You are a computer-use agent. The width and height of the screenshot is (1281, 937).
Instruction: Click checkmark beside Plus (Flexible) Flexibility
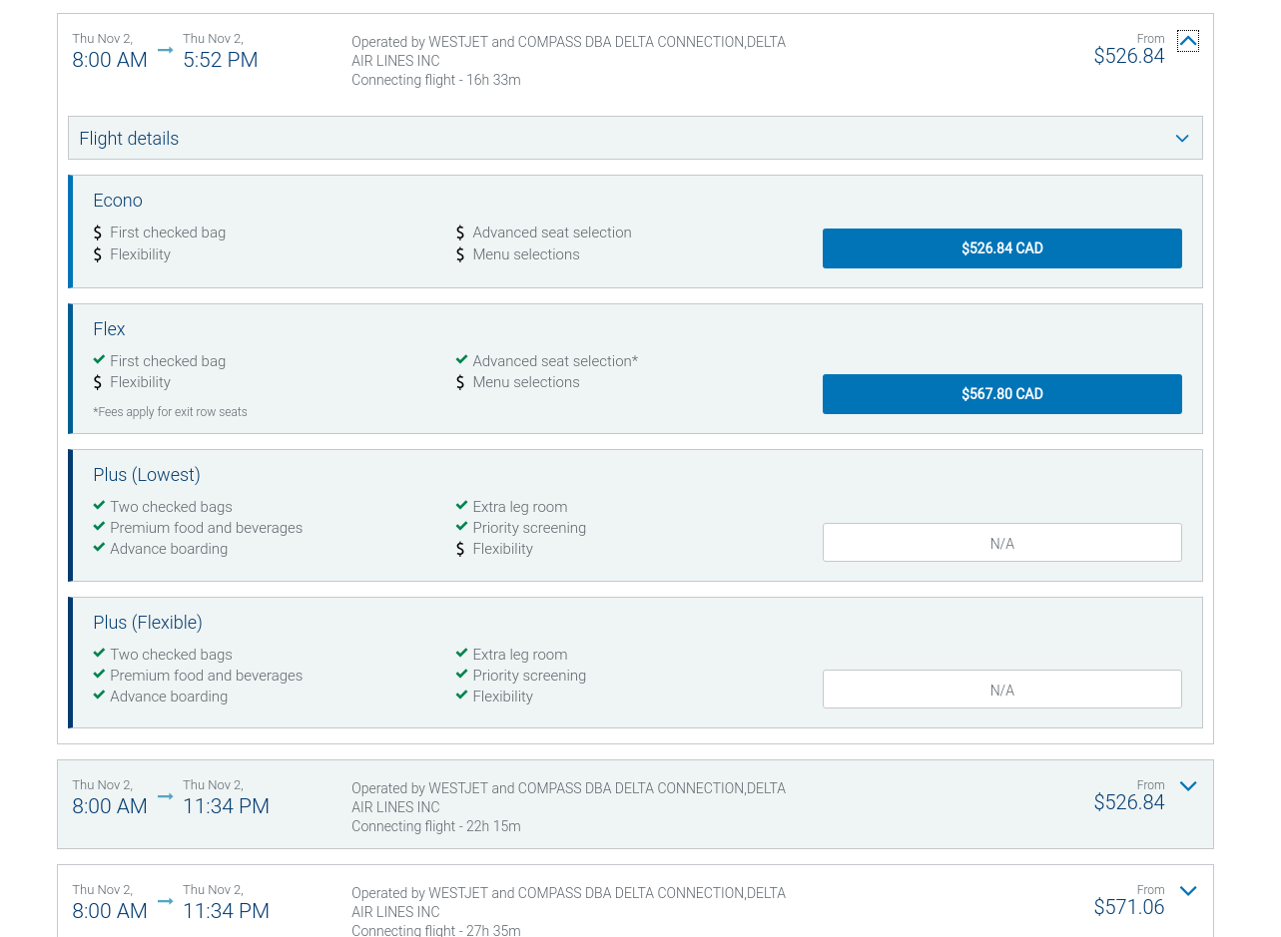[x=461, y=696]
